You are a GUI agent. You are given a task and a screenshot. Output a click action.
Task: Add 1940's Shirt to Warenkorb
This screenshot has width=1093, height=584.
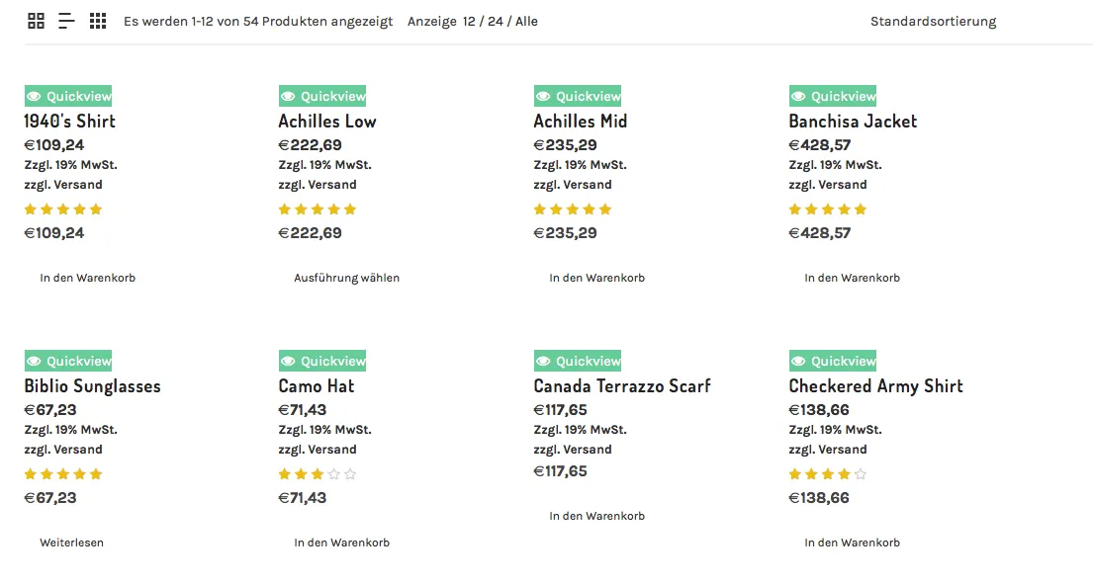[88, 278]
